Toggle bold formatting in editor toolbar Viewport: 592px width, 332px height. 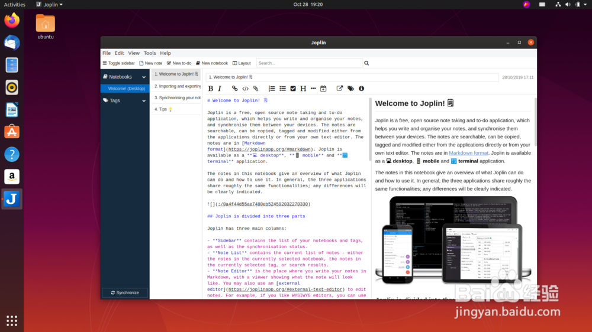click(x=211, y=89)
